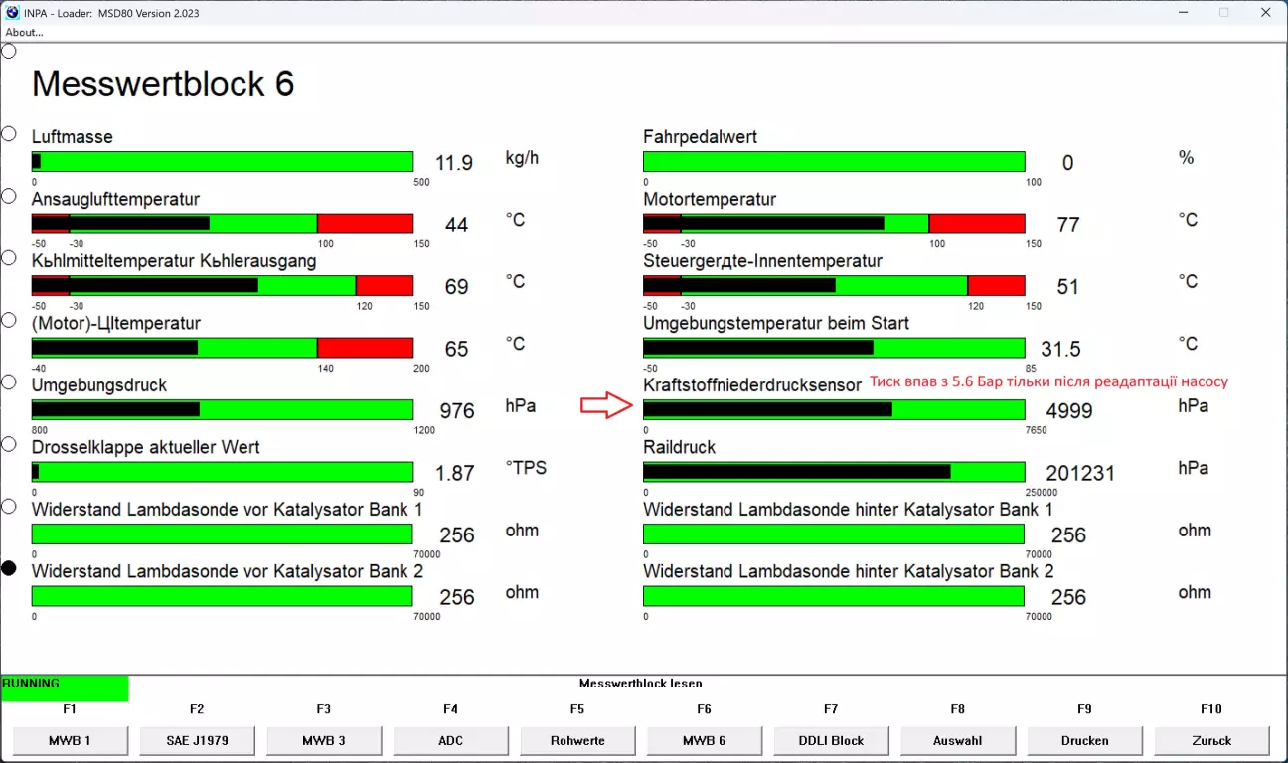Click the F1 MWB 1 button
This screenshot has width=1288, height=763.
tap(71, 740)
